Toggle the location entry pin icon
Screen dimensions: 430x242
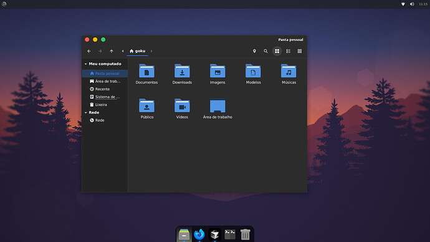point(254,51)
